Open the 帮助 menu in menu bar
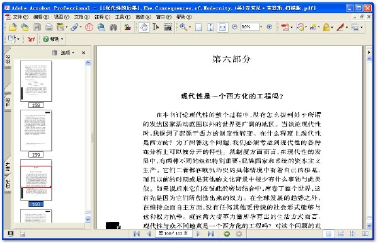This screenshot has height=244, width=378. click(184, 17)
